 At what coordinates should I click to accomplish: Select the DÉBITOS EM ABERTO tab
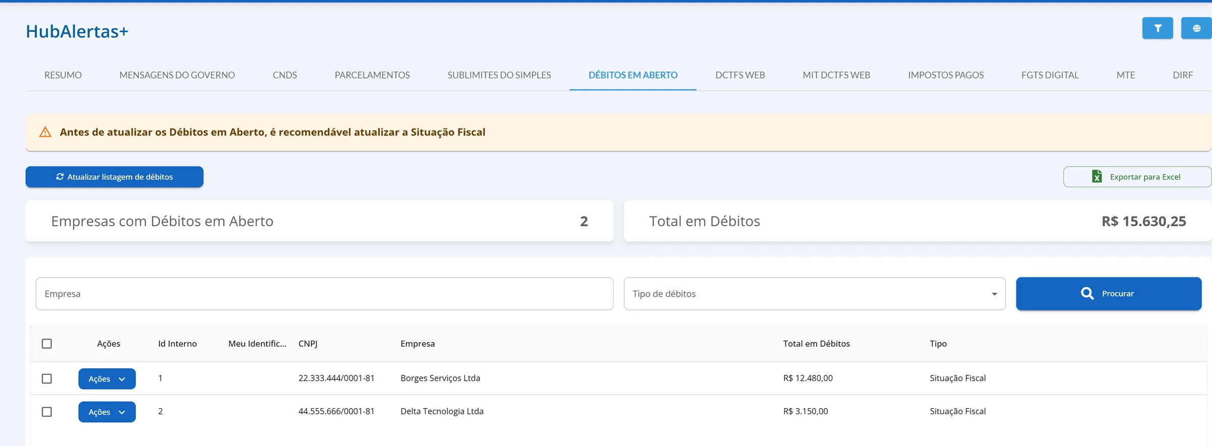pyautogui.click(x=633, y=75)
